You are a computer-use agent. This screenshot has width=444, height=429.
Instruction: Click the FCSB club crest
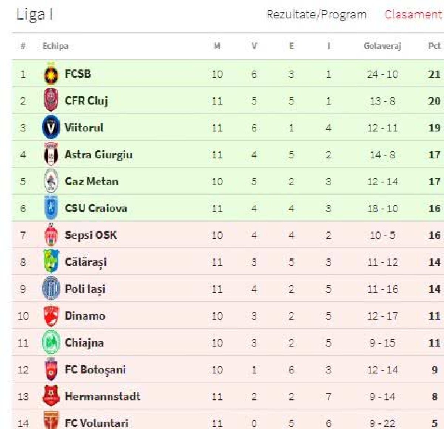51,74
